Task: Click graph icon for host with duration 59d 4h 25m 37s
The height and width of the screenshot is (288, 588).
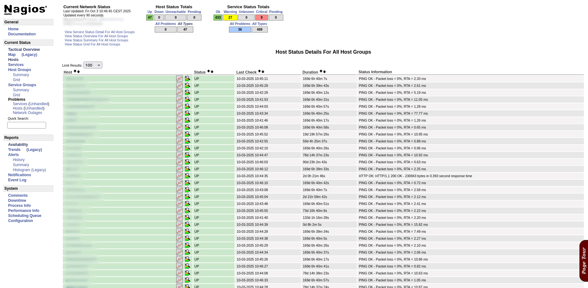Action: 179,141
